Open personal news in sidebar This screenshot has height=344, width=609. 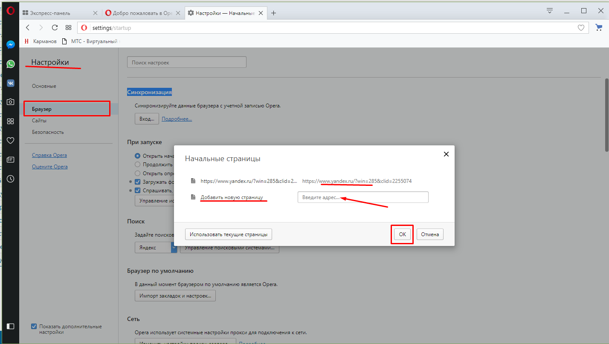(11, 160)
